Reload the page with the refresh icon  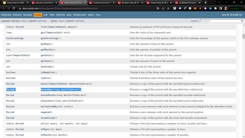[x=14, y=8]
